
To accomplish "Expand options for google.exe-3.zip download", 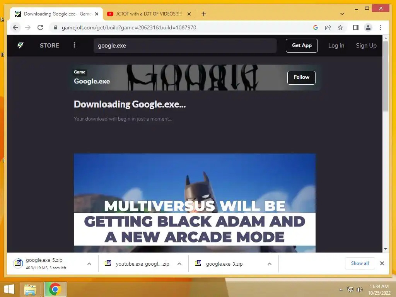I will (x=270, y=264).
